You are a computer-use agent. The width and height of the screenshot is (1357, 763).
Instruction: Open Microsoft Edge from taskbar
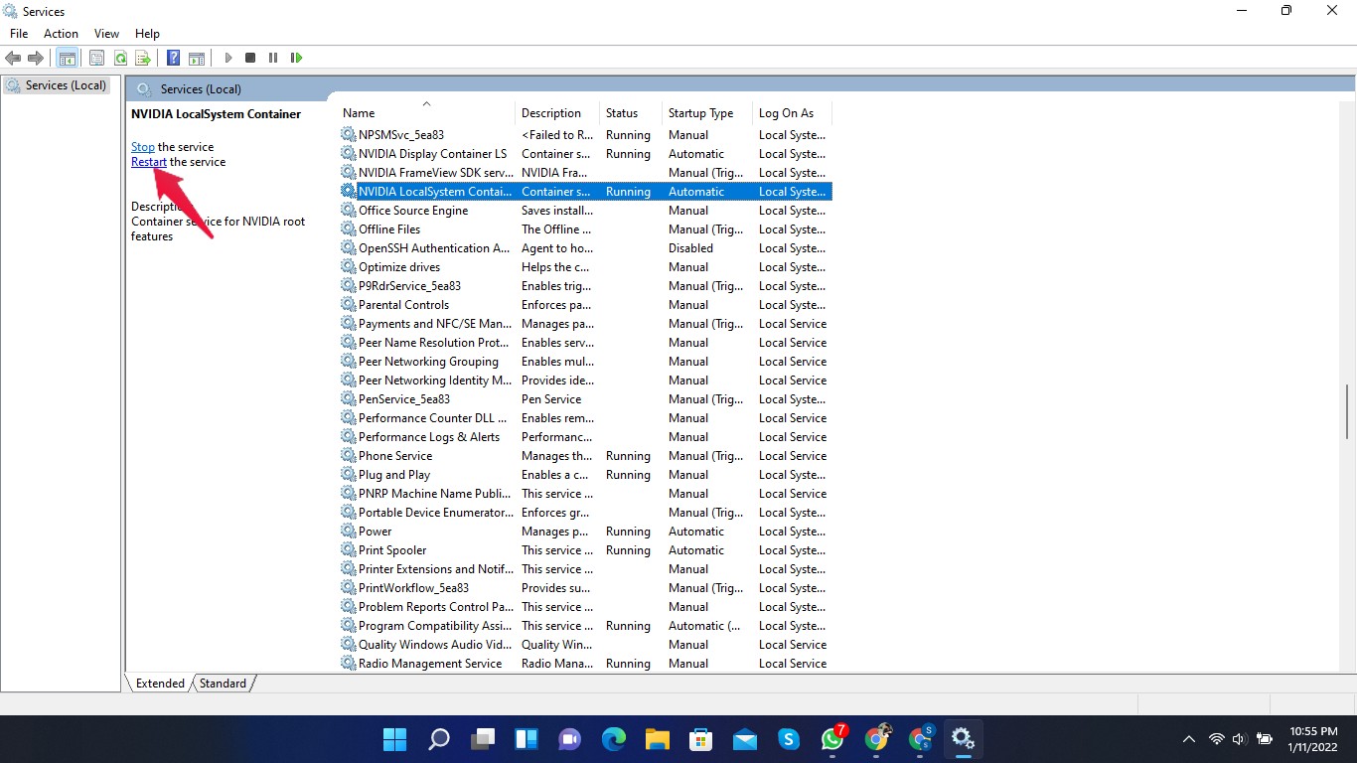click(614, 739)
